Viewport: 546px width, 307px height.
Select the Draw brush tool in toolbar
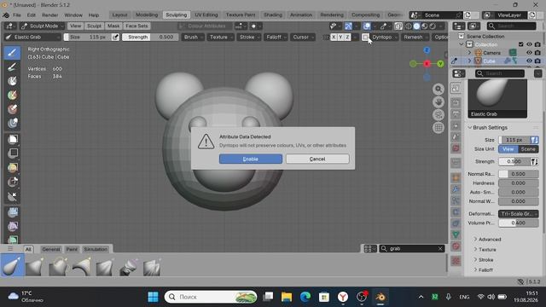(12, 53)
